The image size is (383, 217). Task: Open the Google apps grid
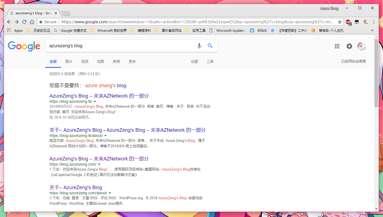pyautogui.click(x=337, y=46)
